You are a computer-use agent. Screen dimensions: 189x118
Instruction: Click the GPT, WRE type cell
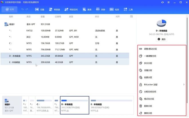(74, 50)
